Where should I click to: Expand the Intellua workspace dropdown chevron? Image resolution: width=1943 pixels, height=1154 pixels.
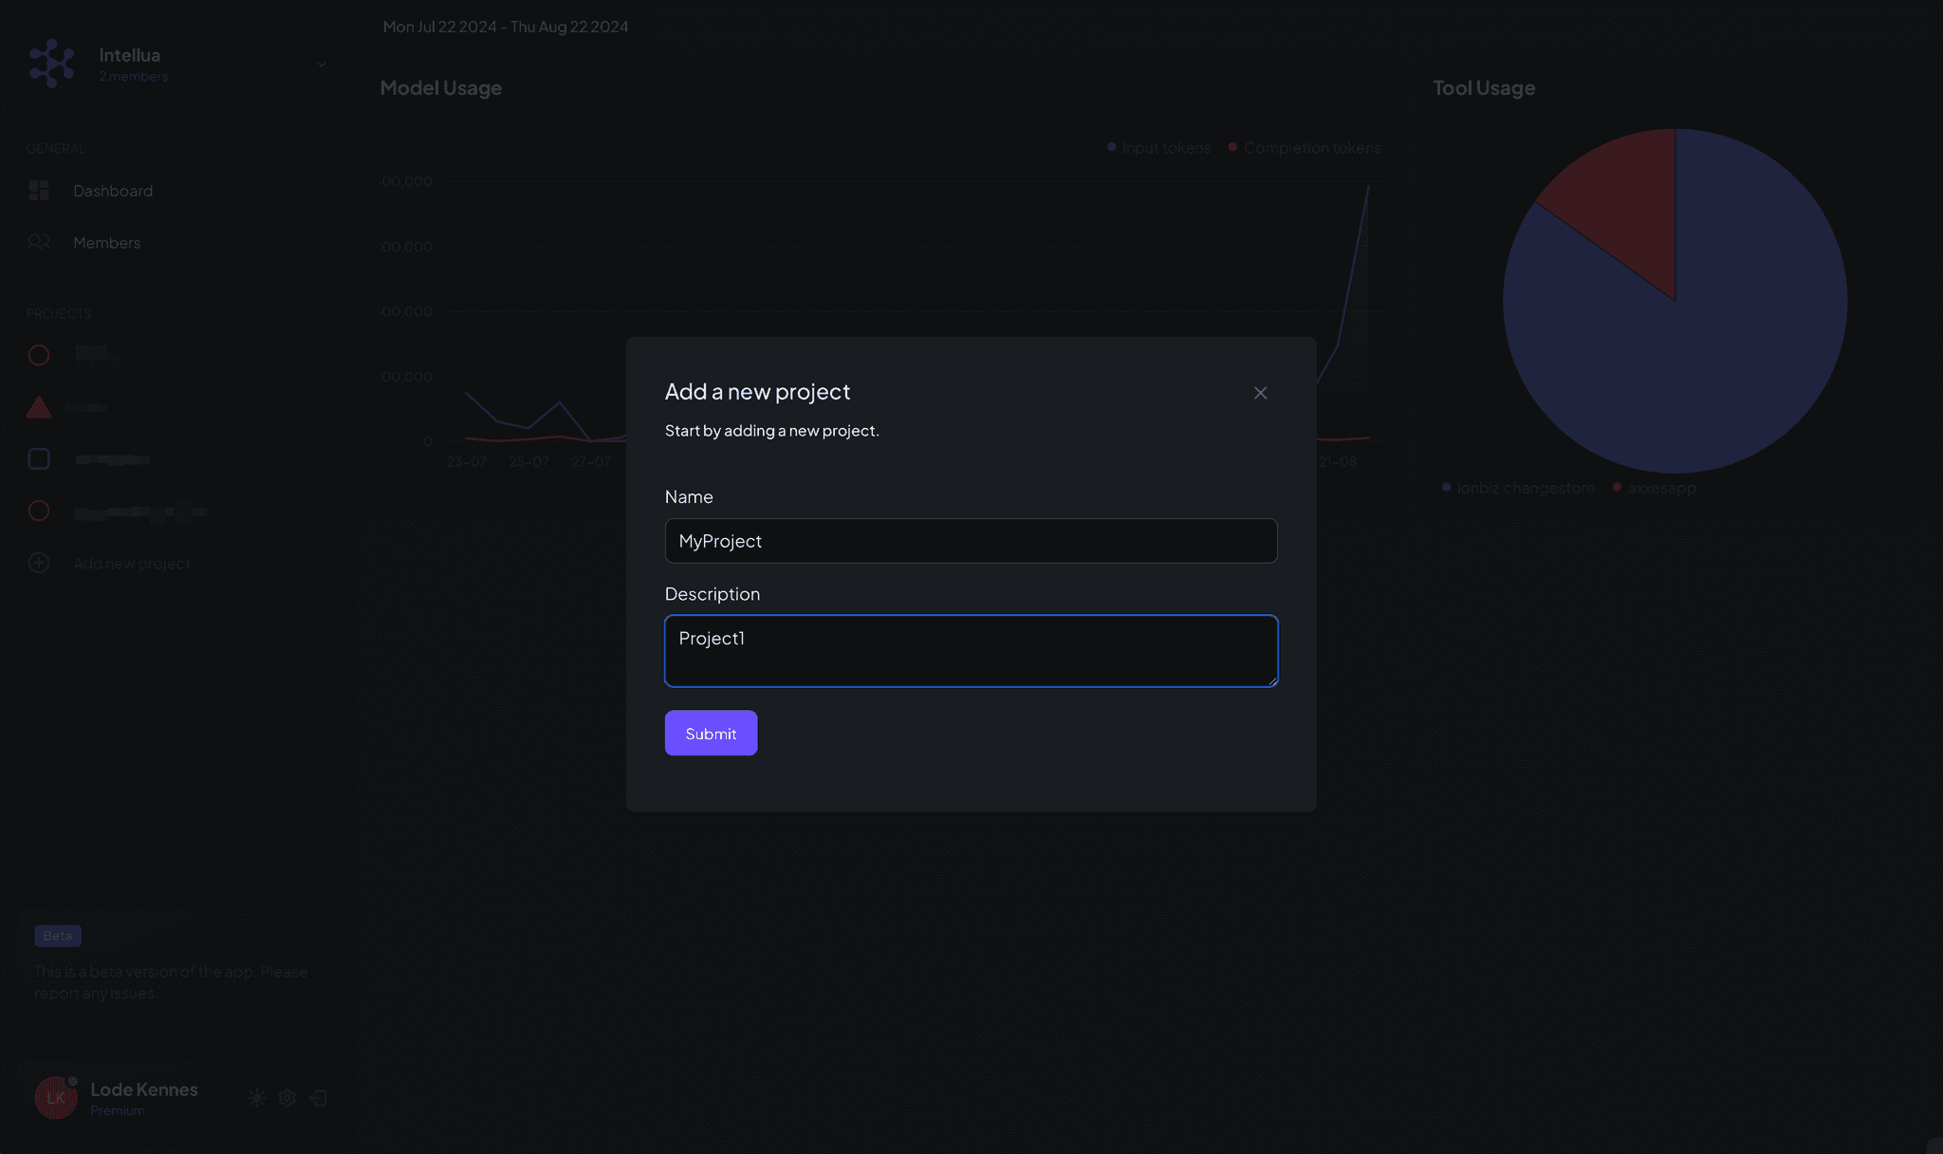click(321, 65)
